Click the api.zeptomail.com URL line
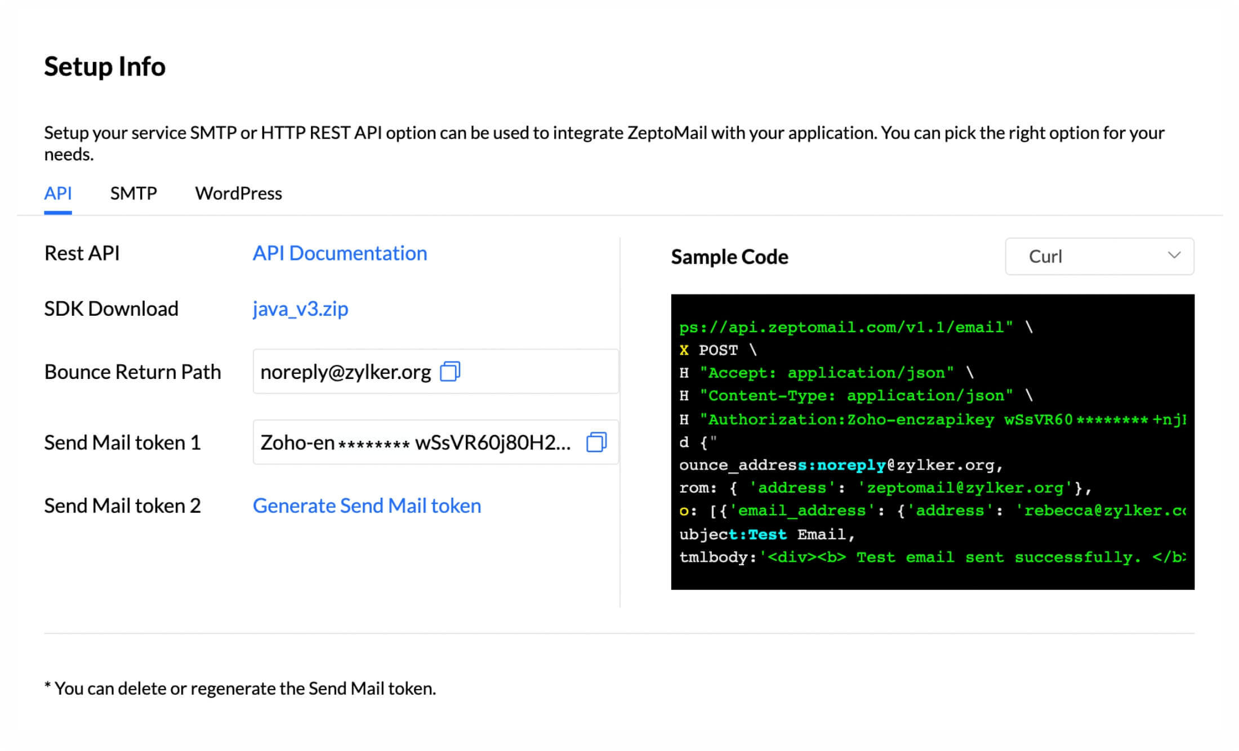The height and width of the screenshot is (751, 1239). tap(855, 327)
